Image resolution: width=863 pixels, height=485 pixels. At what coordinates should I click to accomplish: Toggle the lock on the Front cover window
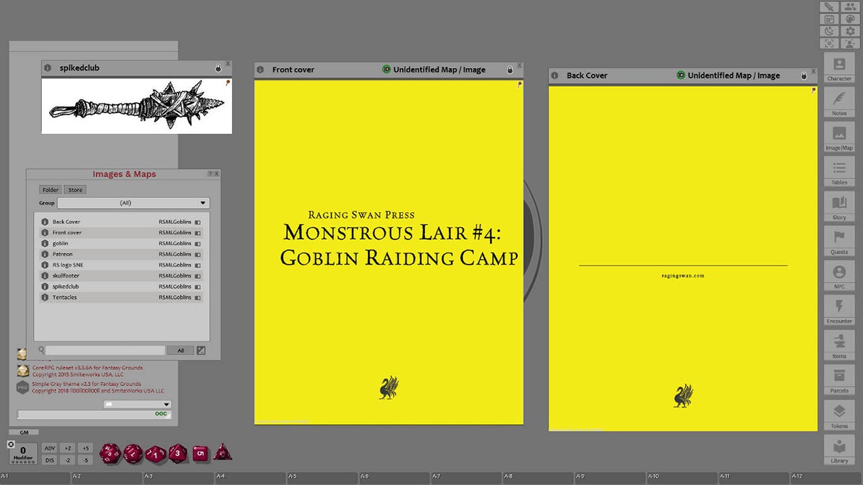[511, 69]
